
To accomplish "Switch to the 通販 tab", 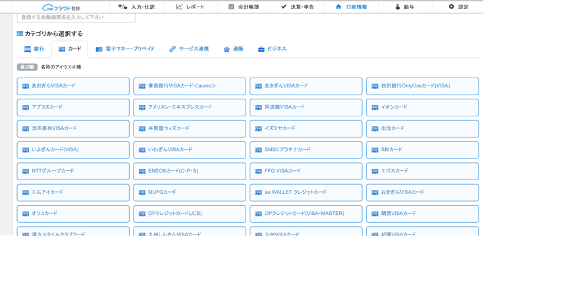I will coord(234,49).
